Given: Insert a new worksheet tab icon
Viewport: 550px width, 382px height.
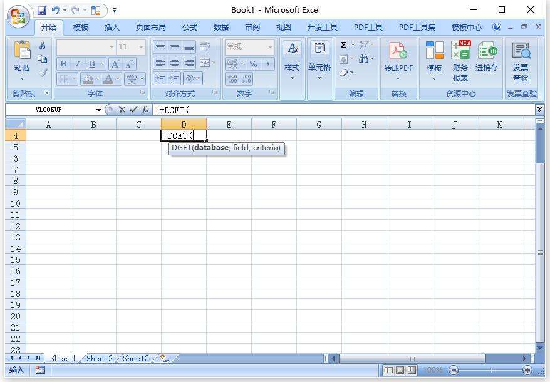Looking at the screenshot, I should (165, 358).
